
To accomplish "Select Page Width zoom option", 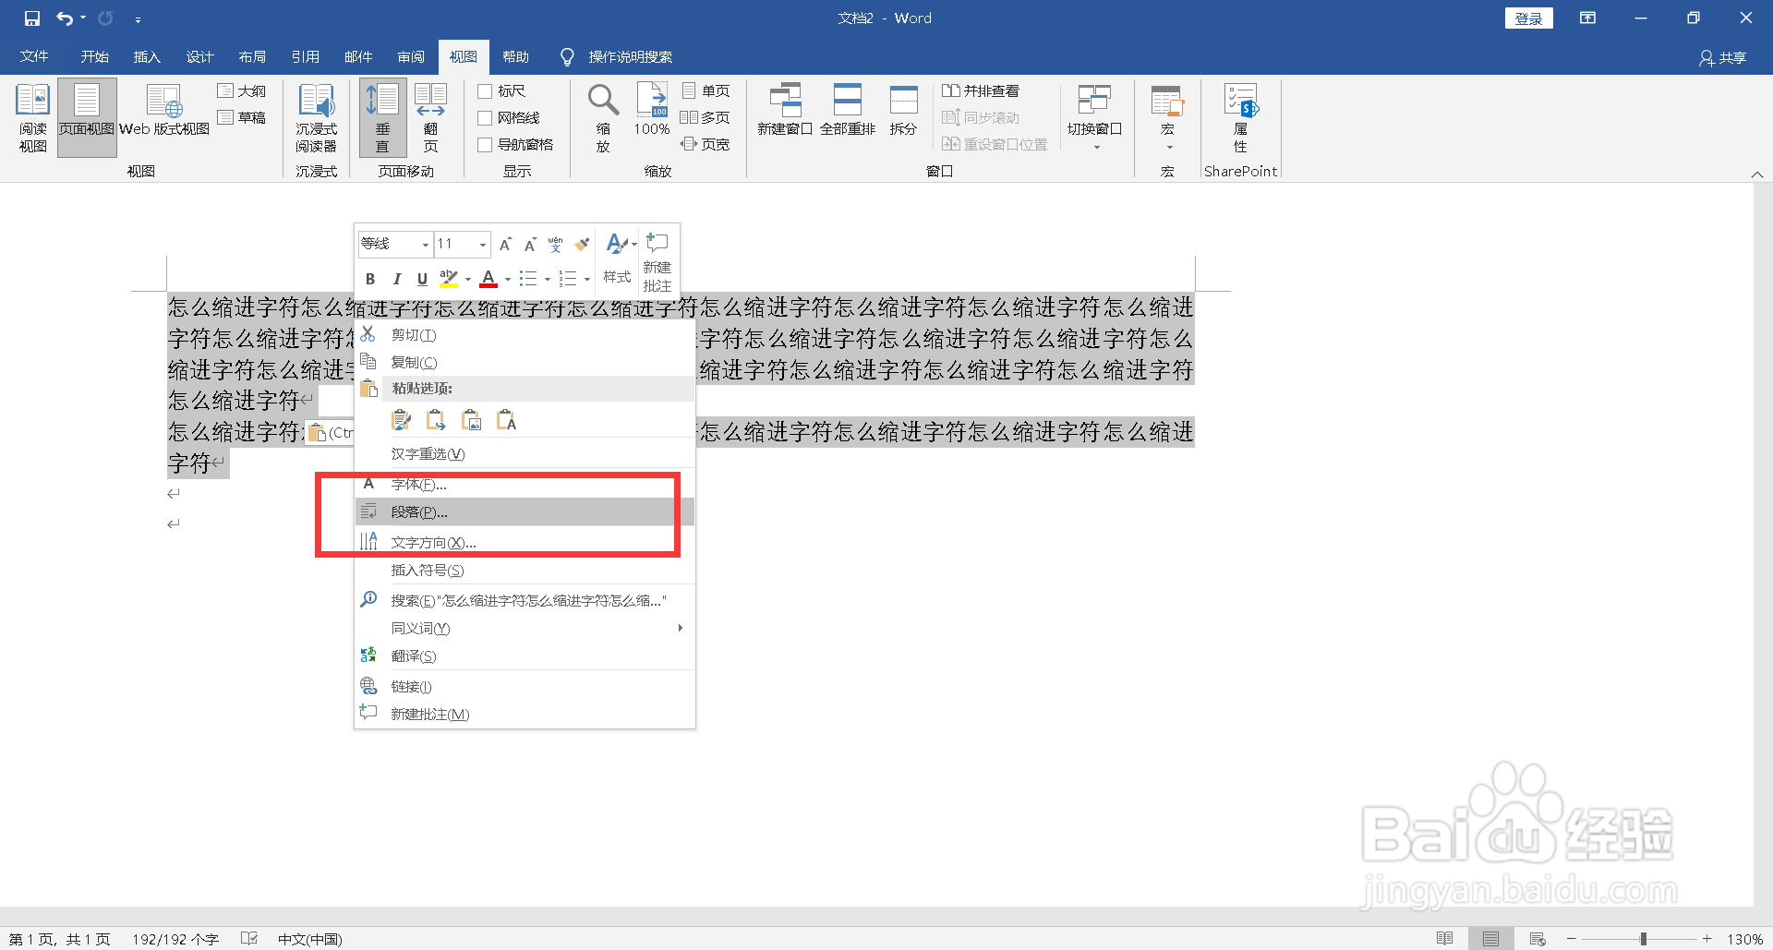I will pos(706,145).
